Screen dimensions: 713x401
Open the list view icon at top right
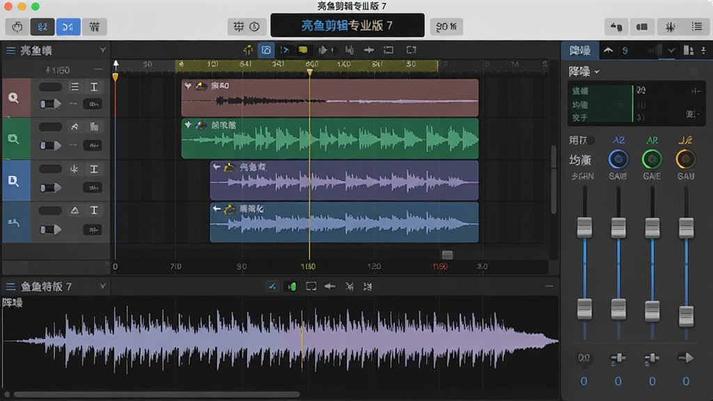click(x=696, y=27)
